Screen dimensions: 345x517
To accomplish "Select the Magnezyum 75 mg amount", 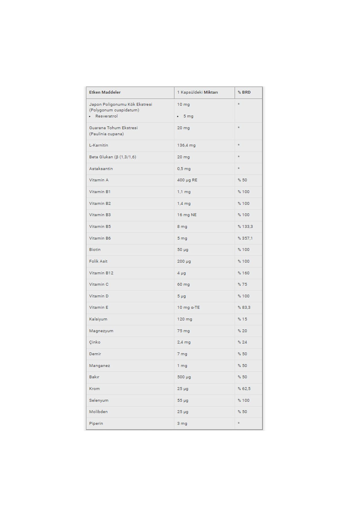I will [183, 331].
